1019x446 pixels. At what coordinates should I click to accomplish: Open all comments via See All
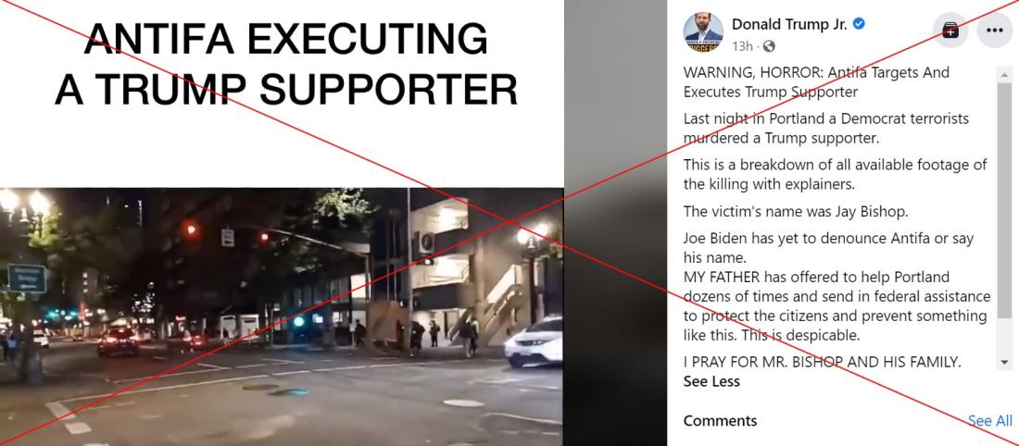point(989,421)
